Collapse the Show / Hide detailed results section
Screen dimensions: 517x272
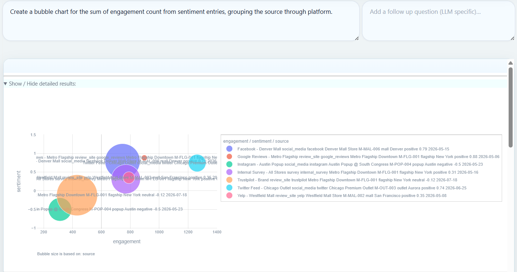click(x=40, y=84)
